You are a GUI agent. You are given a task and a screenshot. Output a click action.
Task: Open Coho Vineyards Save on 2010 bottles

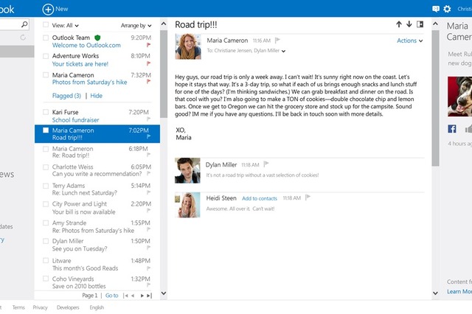tap(97, 282)
